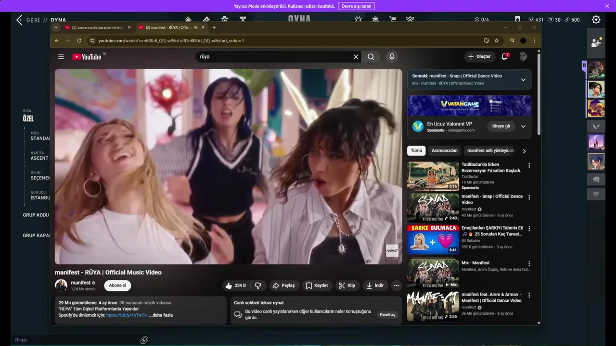616x346 pixels.
Task: Open Spotify bit.ly link in description
Action: coord(127,315)
